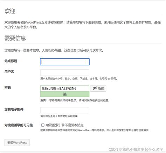Click the 站点标题 site title input field
The image size is (166, 153).
tap(65, 62)
